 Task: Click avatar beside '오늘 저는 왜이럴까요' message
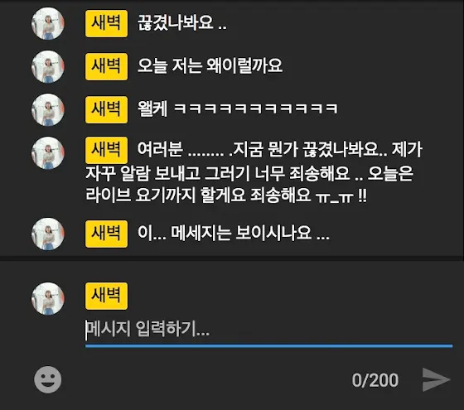click(48, 66)
